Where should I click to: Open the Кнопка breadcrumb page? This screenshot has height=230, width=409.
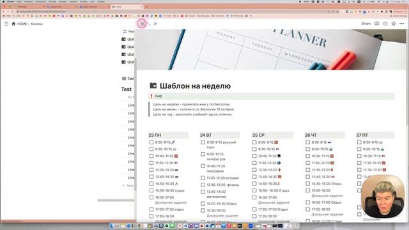(36, 24)
